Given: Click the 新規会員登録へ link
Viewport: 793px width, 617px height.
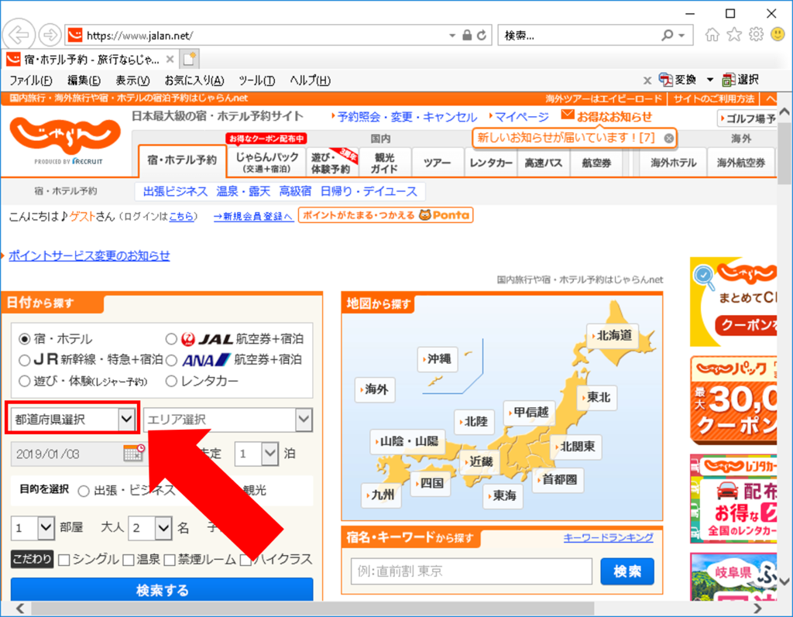Looking at the screenshot, I should (x=253, y=217).
